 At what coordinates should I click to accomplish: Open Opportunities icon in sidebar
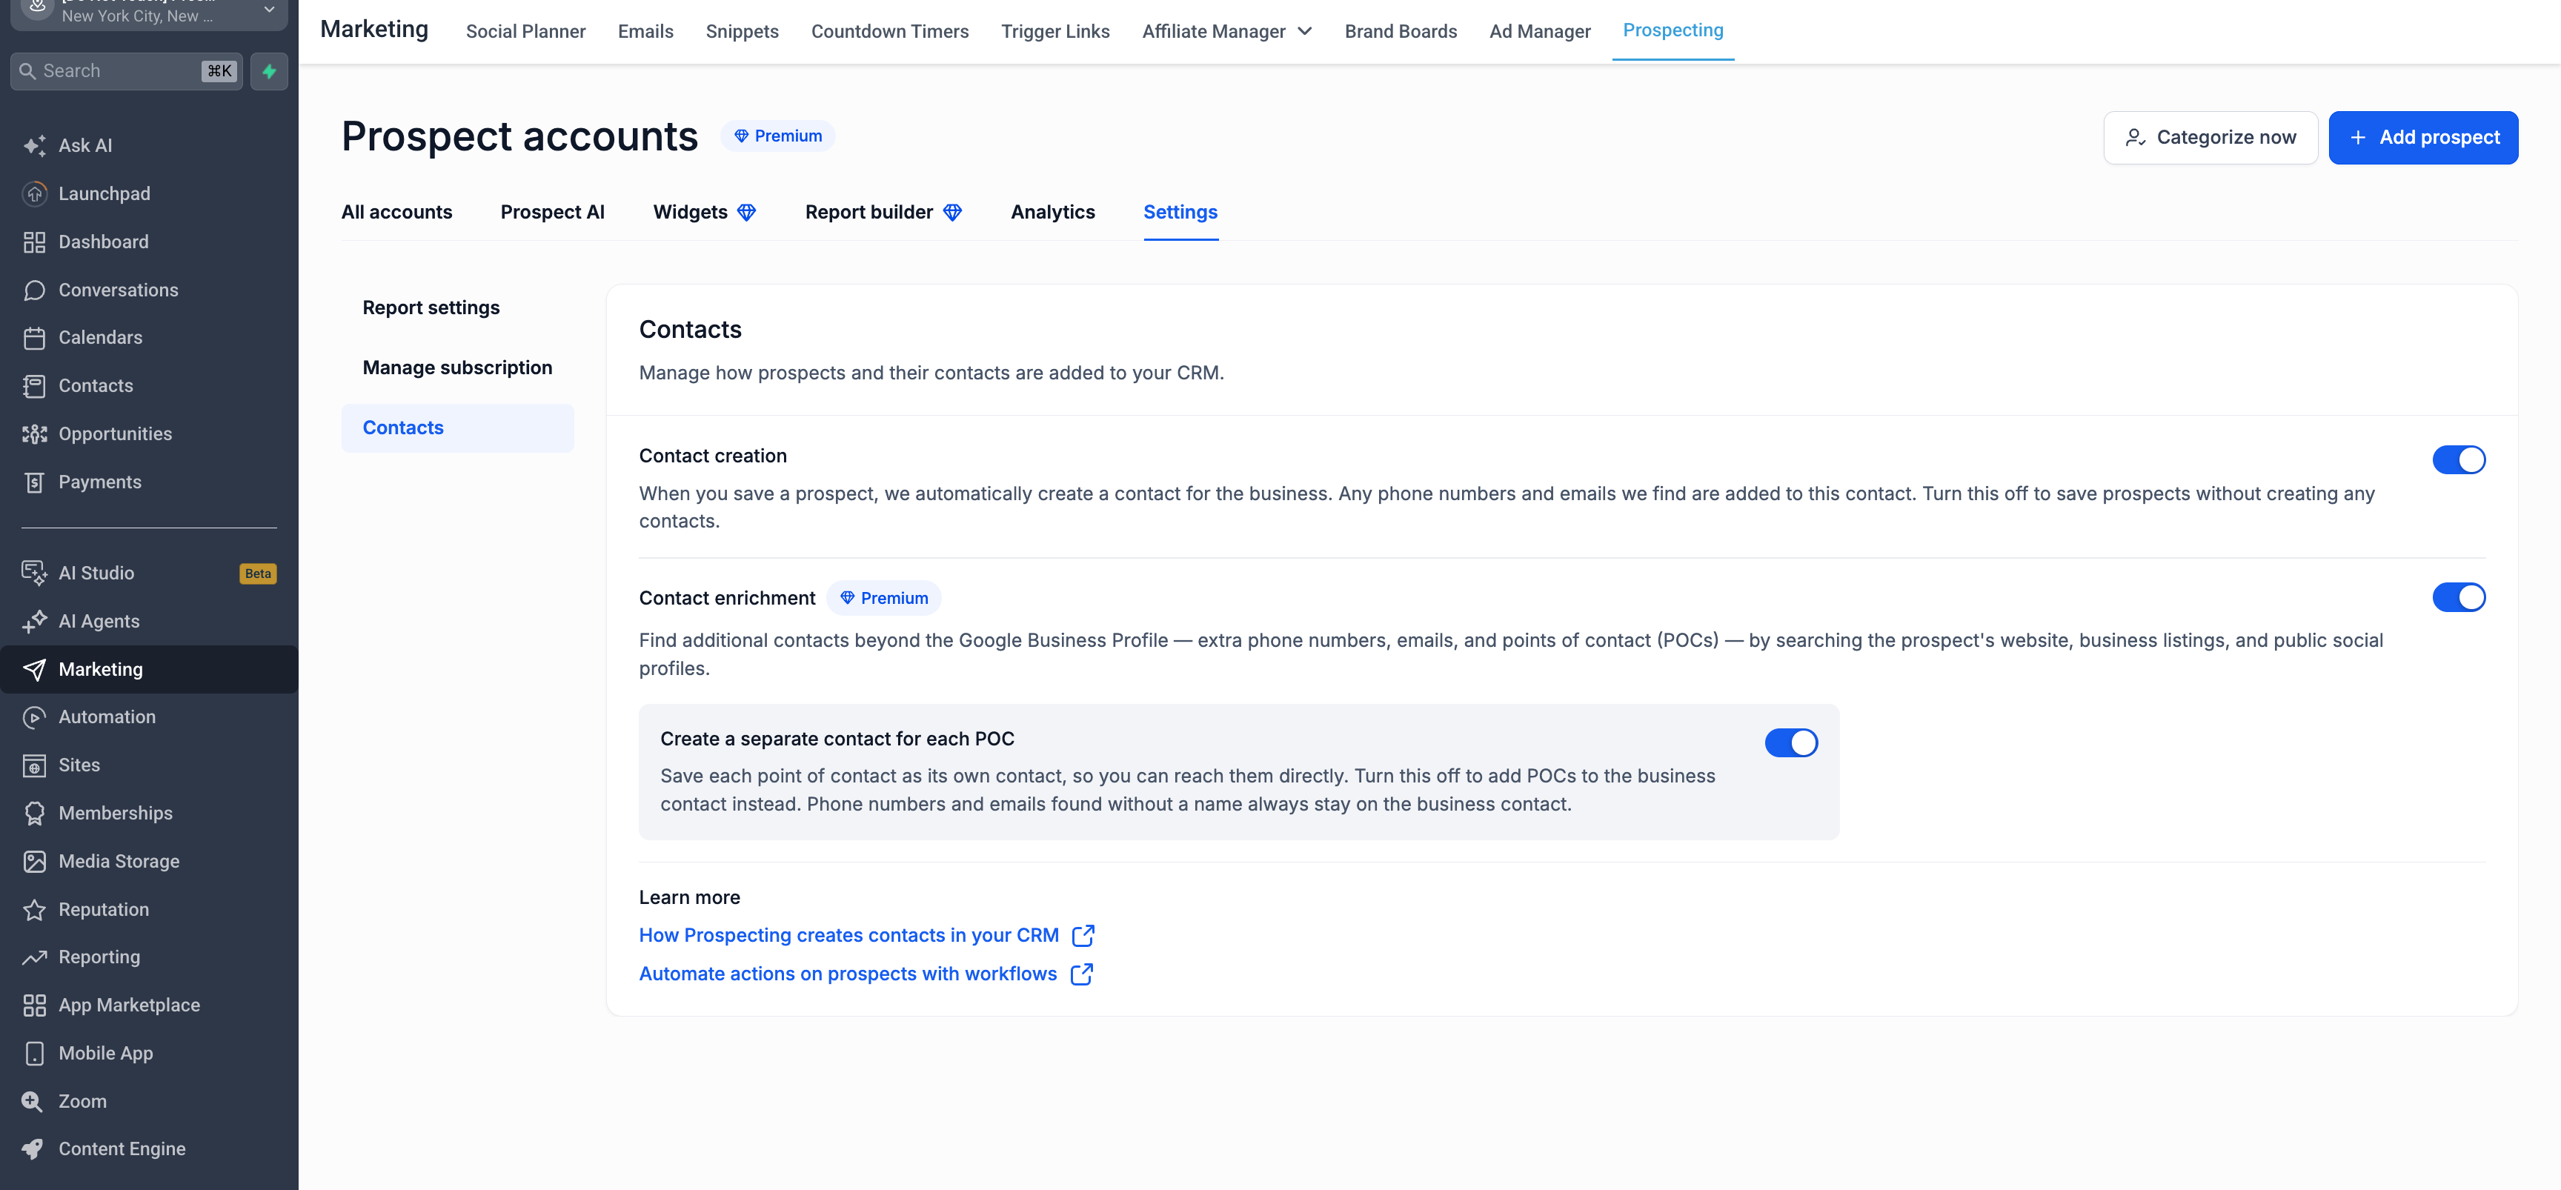tap(35, 434)
